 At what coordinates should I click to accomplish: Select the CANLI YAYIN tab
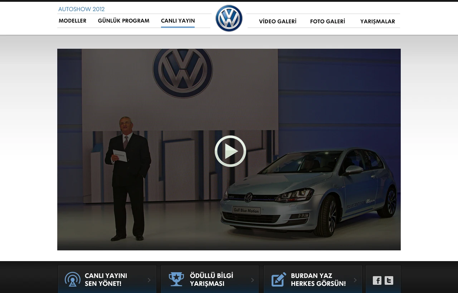tap(178, 21)
